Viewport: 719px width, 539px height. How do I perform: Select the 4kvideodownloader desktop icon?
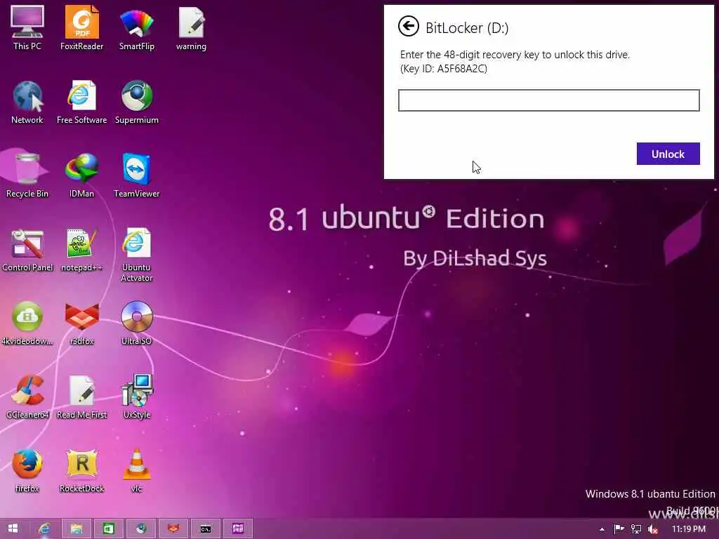27,323
